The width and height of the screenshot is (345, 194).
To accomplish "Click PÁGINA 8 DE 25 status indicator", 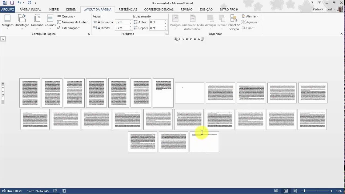I will pyautogui.click(x=12, y=191).
